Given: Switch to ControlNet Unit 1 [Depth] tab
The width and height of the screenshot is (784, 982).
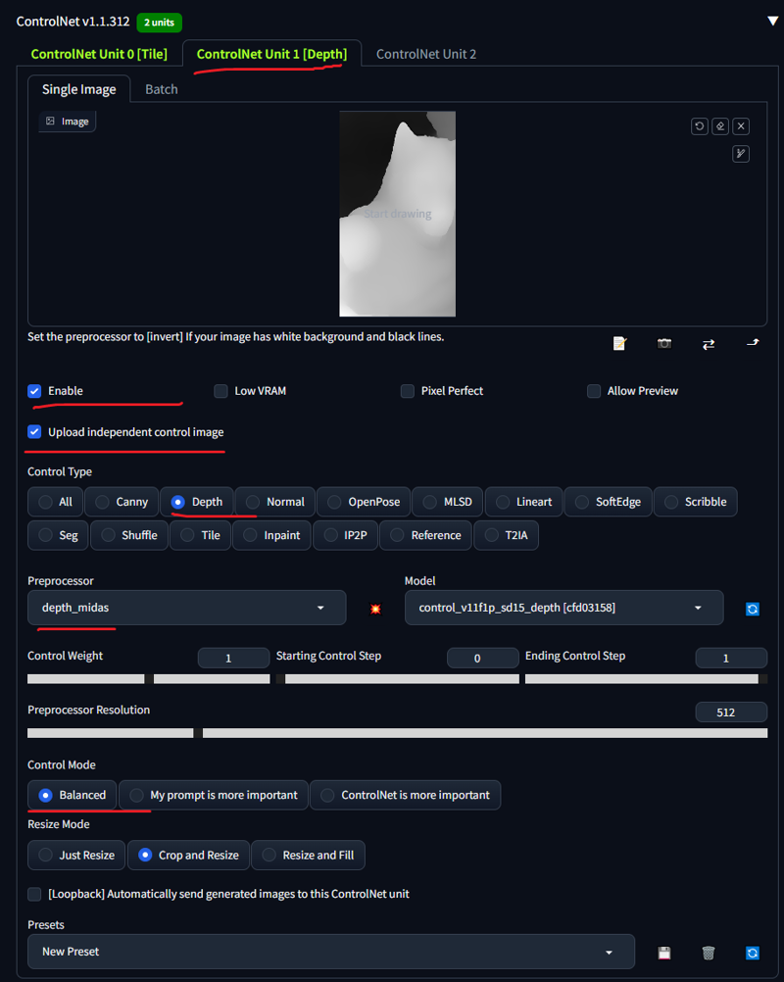Looking at the screenshot, I should [271, 54].
